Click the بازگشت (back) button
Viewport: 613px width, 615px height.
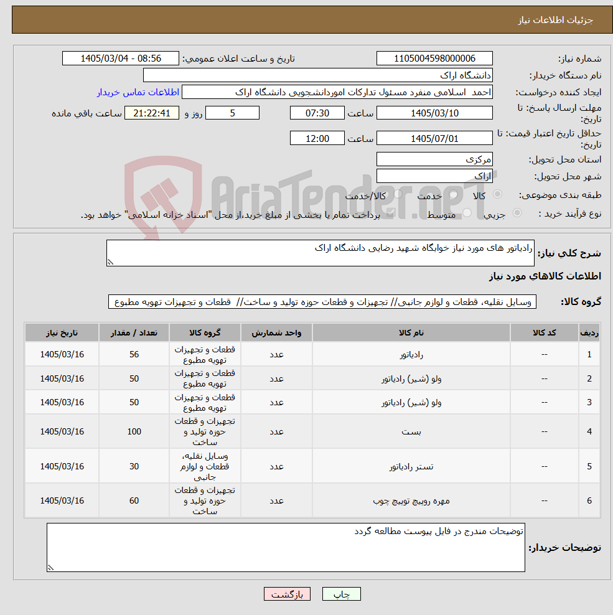point(287,594)
